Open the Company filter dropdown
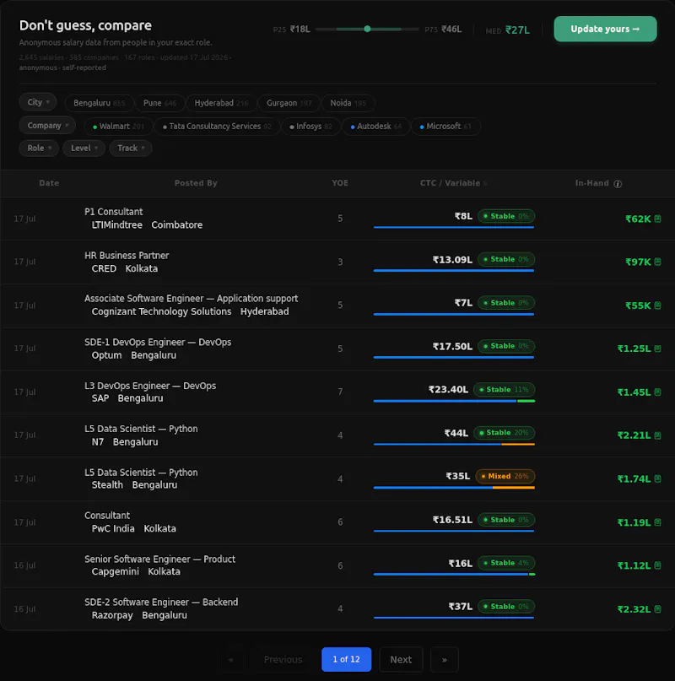This screenshot has width=675, height=681. pos(47,126)
